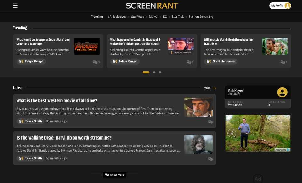302x183 pixels.
Task: Open Avengers: Secret Wars team-up thread
Action: coord(43,42)
